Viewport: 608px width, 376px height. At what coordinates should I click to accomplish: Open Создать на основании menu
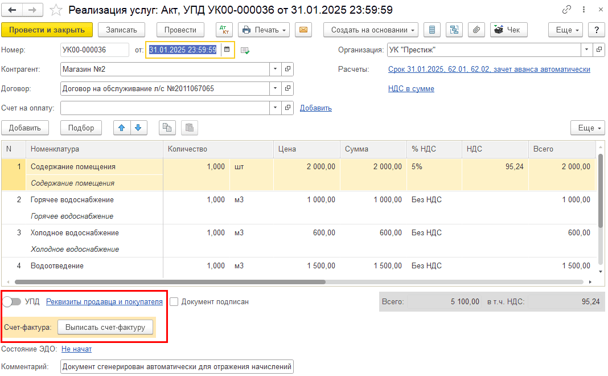tap(371, 30)
